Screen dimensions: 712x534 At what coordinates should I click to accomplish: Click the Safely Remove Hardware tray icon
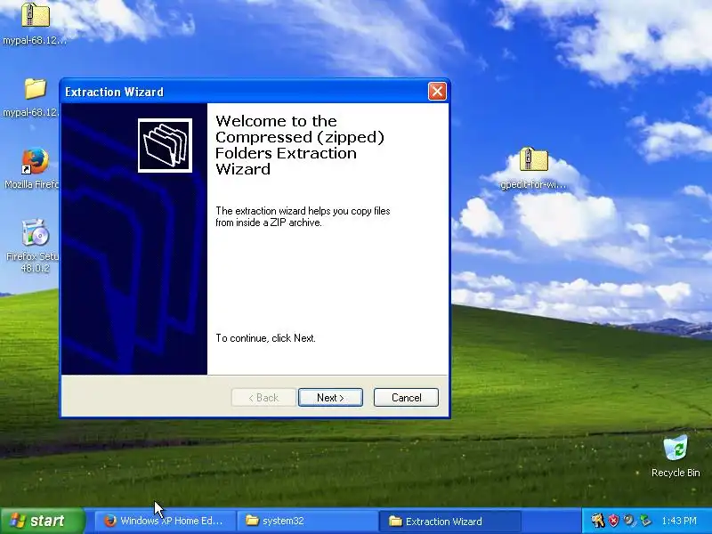(x=644, y=521)
